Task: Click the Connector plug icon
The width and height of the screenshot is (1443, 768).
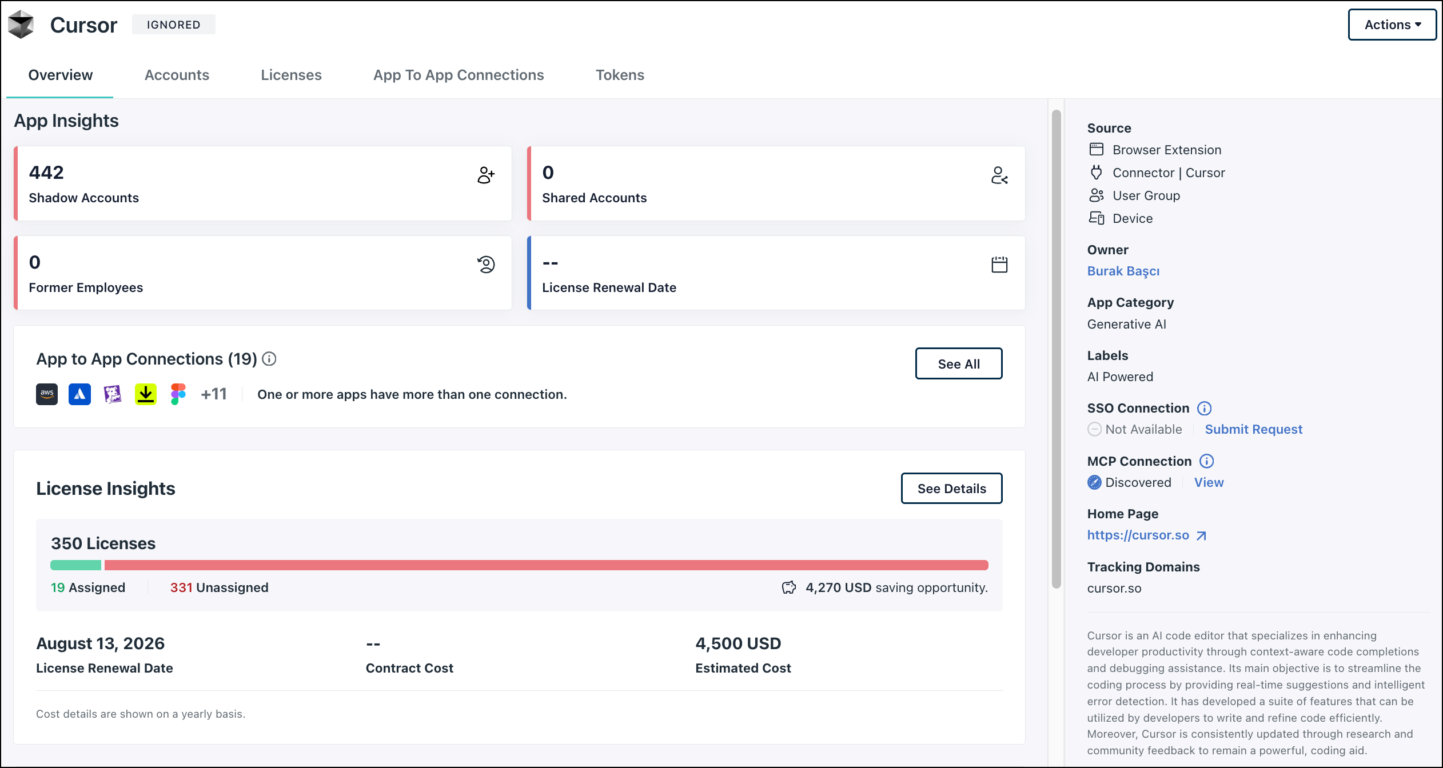Action: (1097, 173)
